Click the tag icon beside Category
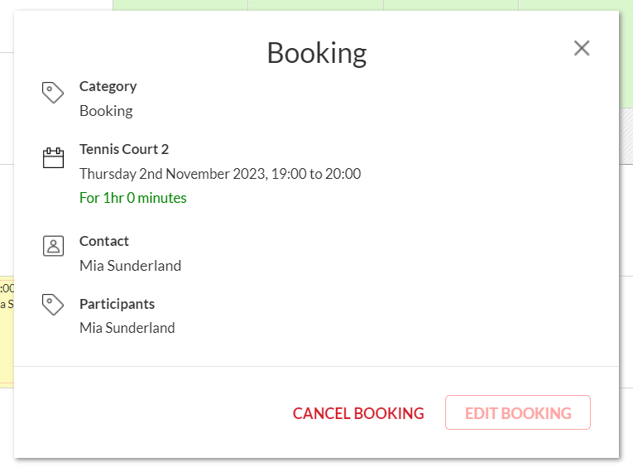 click(x=53, y=93)
